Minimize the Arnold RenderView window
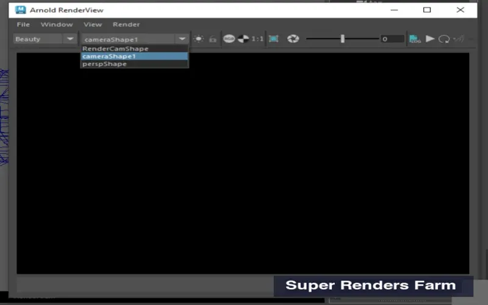The height and width of the screenshot is (305, 488). point(394,10)
